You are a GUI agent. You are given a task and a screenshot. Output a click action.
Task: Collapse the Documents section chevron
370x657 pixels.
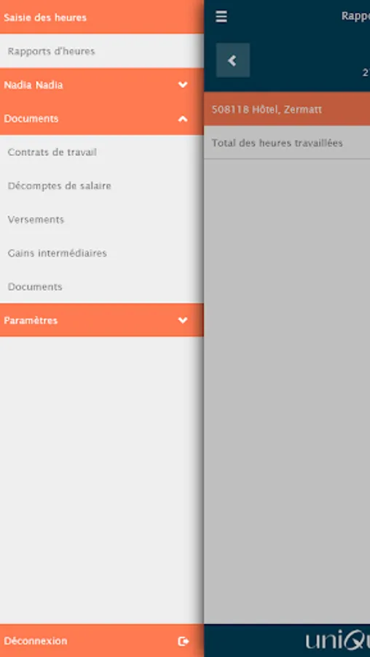pos(183,119)
